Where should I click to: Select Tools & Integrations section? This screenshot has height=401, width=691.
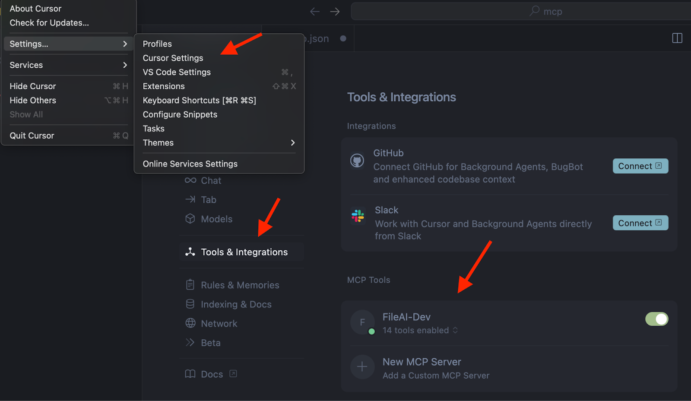coord(242,252)
